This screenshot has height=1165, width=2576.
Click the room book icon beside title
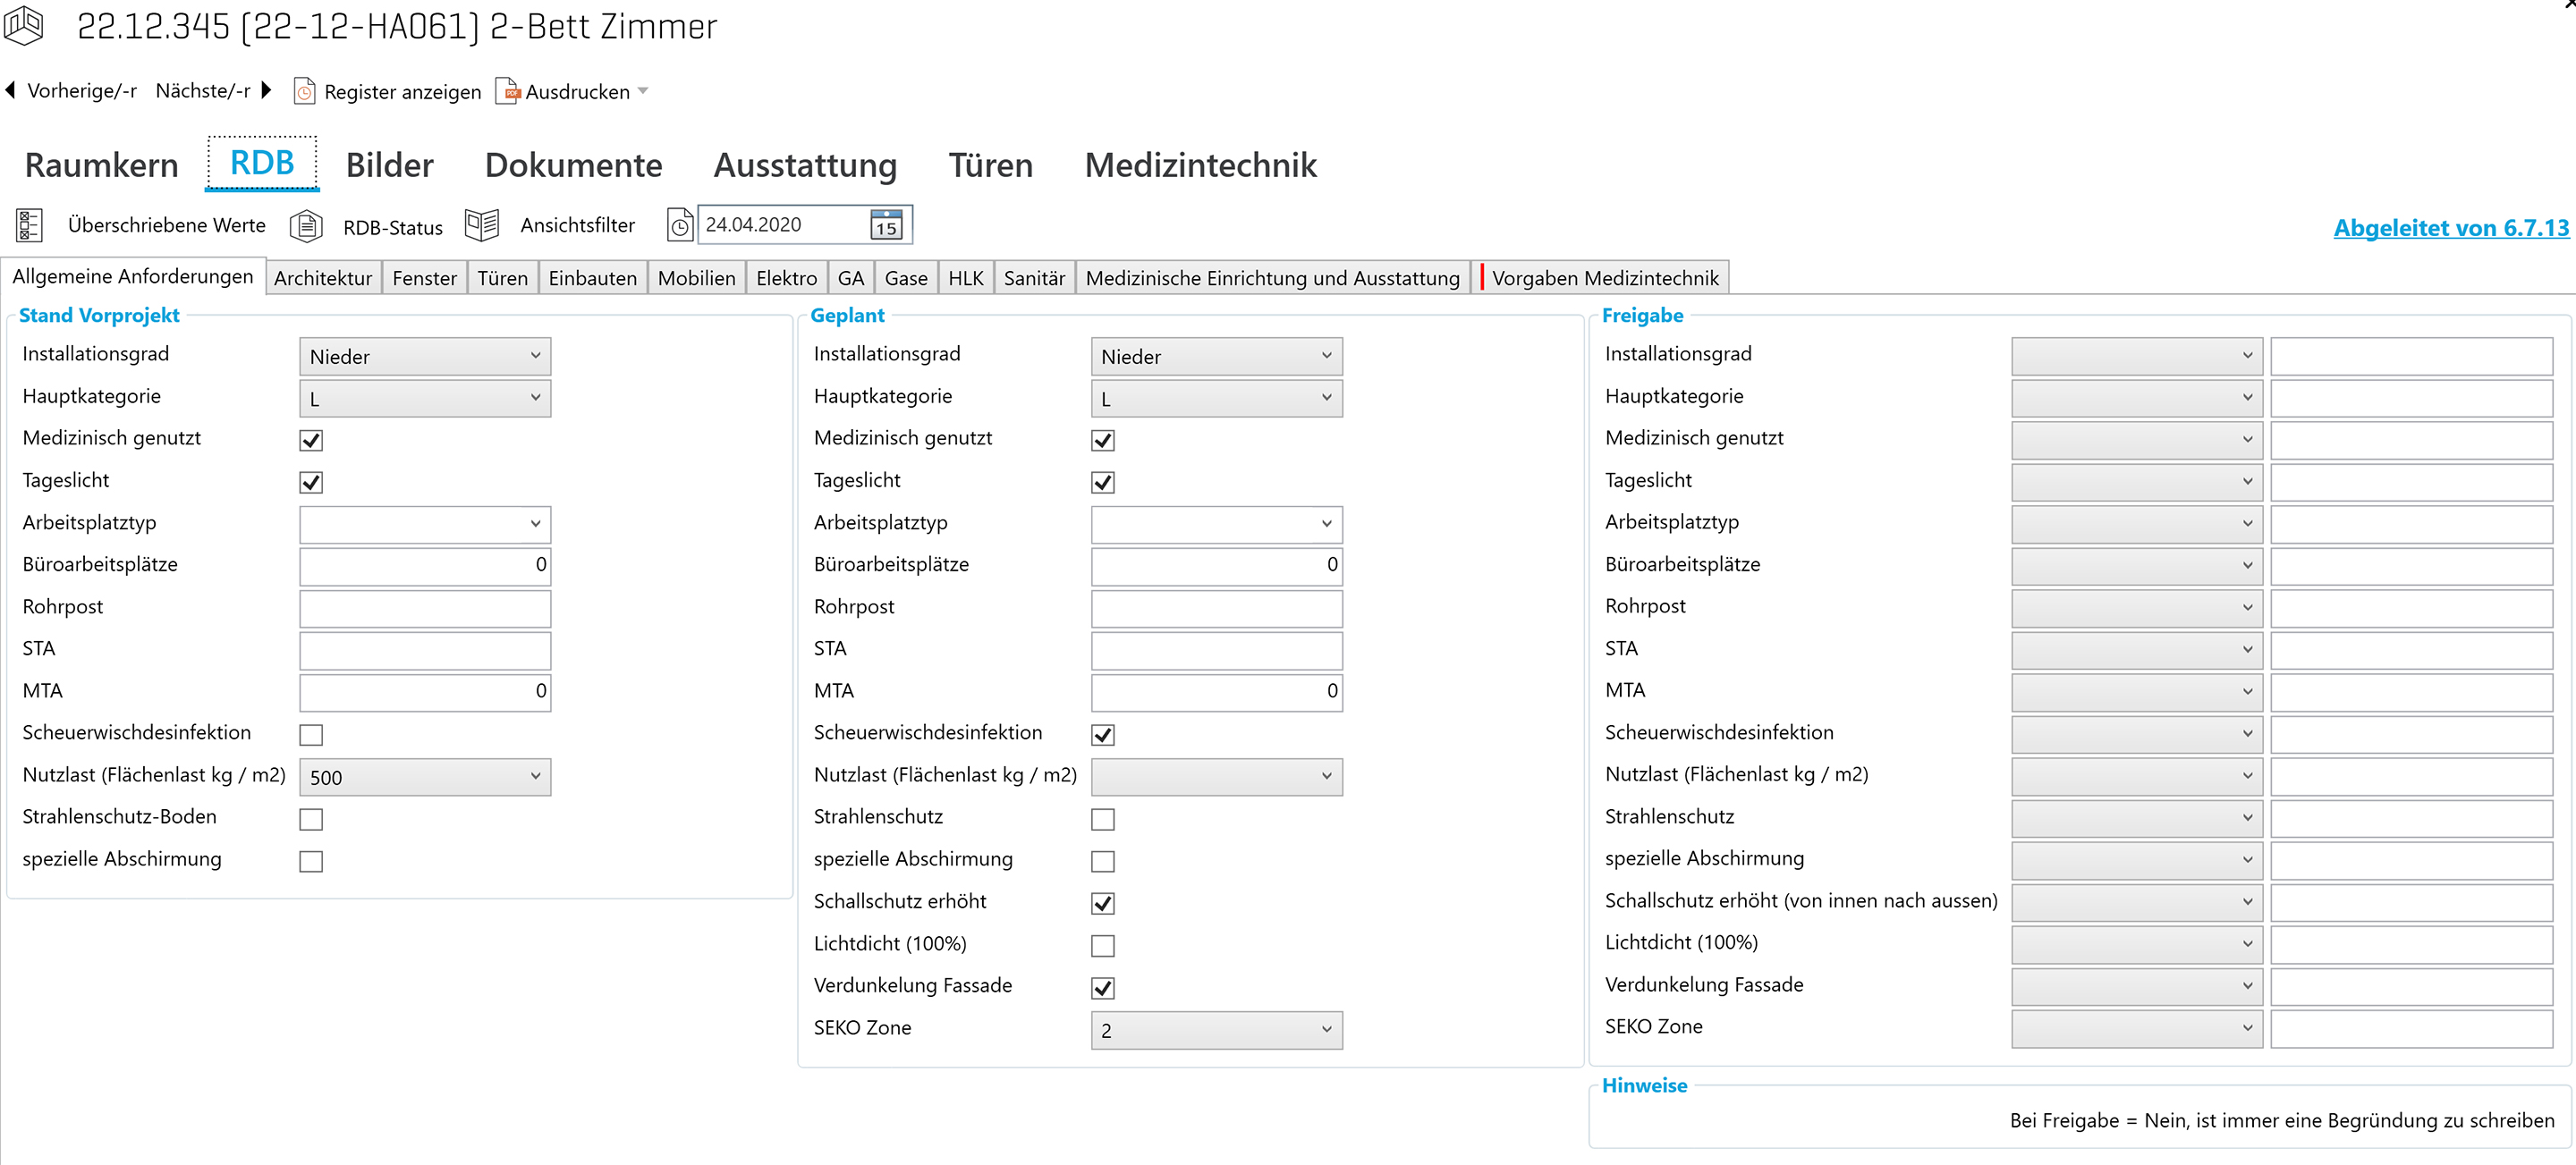pos(24,26)
